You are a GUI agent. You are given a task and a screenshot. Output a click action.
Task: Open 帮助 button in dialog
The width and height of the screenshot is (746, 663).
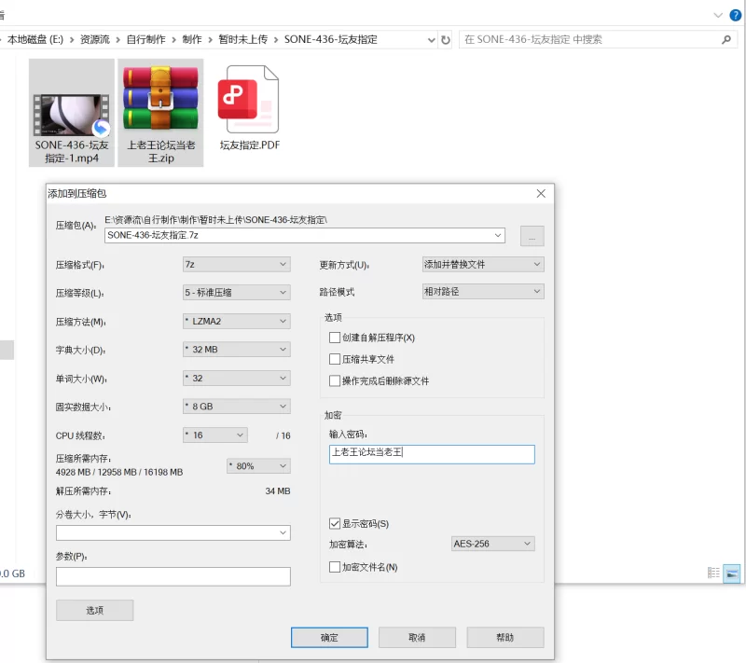coord(504,637)
